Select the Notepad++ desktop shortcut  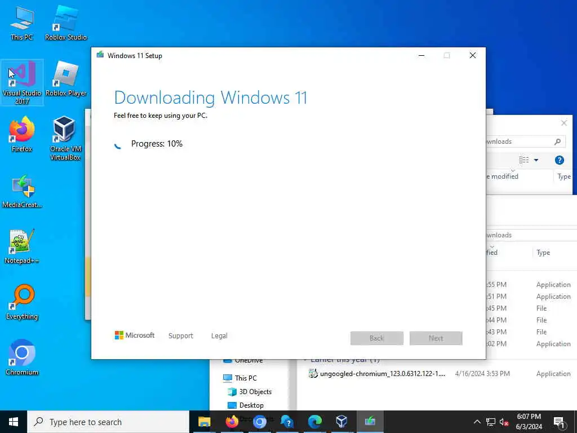pyautogui.click(x=22, y=246)
